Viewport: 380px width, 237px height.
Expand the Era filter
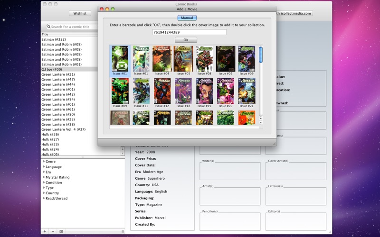click(44, 172)
